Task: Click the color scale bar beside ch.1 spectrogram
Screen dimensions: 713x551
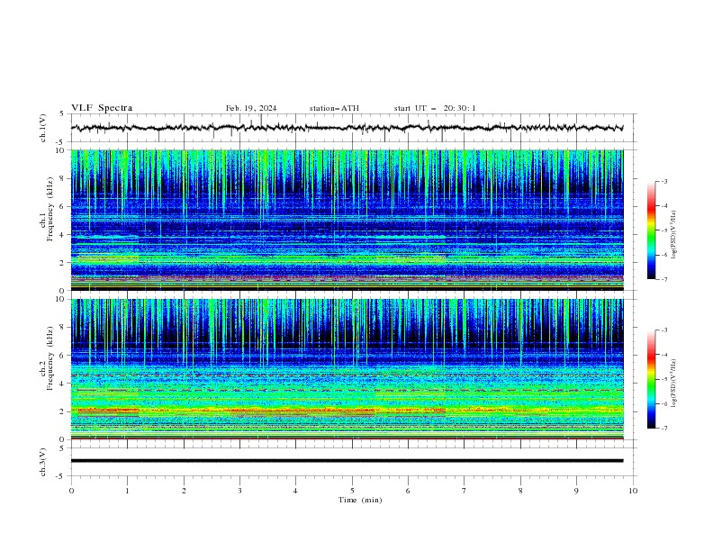Action: pyautogui.click(x=651, y=230)
